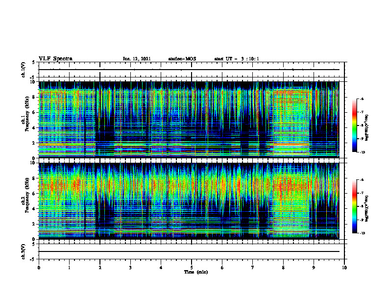Image resolution: width=388 pixels, height=300 pixels.
Task: Click the "-6" value on ch.1 color bar
Action: 362,99
